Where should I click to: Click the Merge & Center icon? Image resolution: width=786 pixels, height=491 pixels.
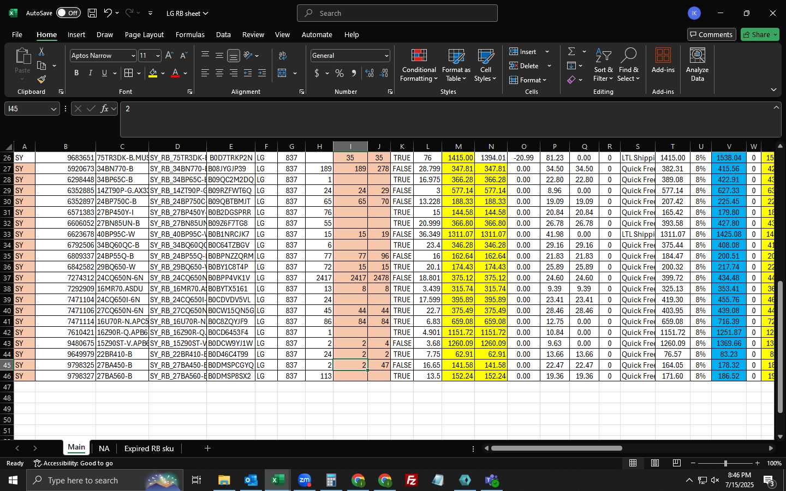tap(282, 73)
